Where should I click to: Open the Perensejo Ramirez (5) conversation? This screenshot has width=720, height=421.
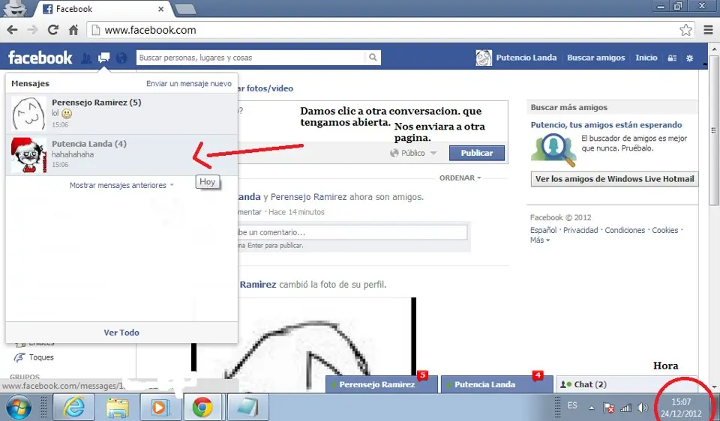(121, 114)
